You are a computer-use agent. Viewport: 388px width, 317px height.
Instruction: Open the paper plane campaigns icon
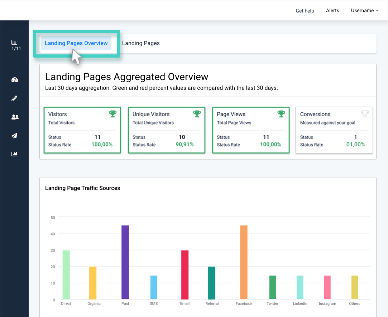[x=14, y=135]
